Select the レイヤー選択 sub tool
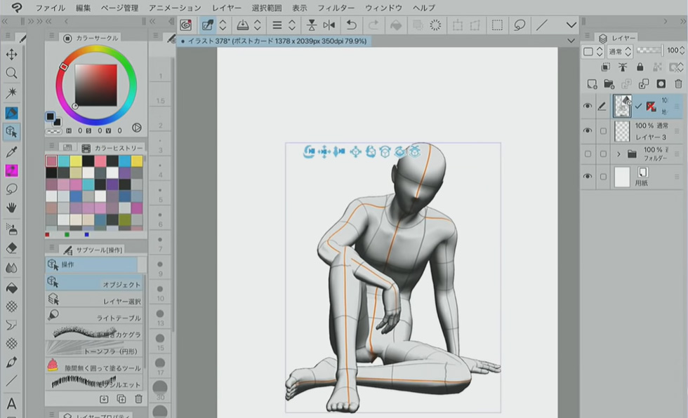The image size is (688, 418). tap(98, 301)
